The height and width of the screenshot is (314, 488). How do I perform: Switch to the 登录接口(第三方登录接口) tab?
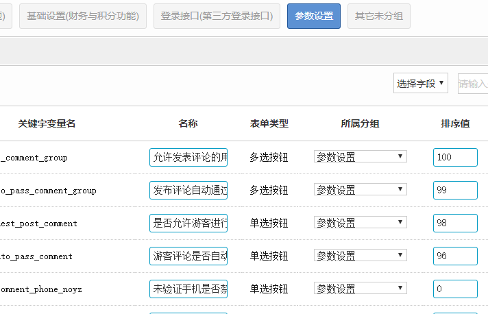[217, 16]
